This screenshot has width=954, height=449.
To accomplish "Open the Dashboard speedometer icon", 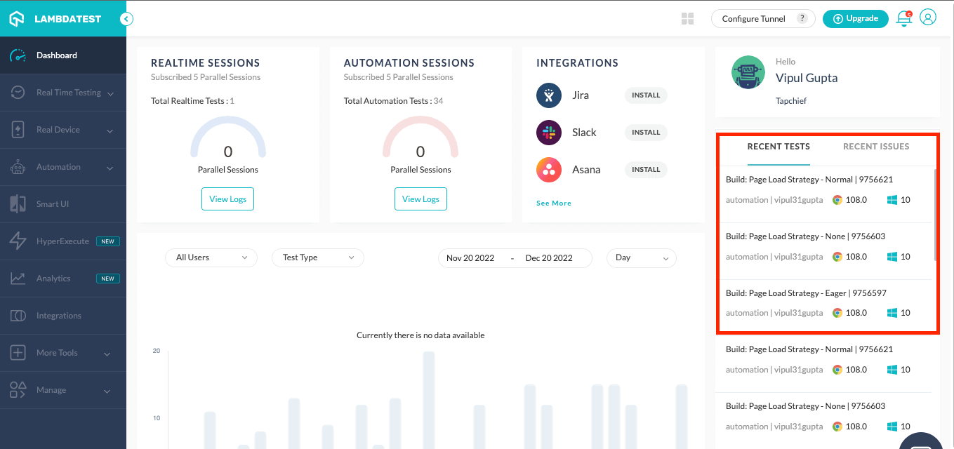I will point(18,55).
